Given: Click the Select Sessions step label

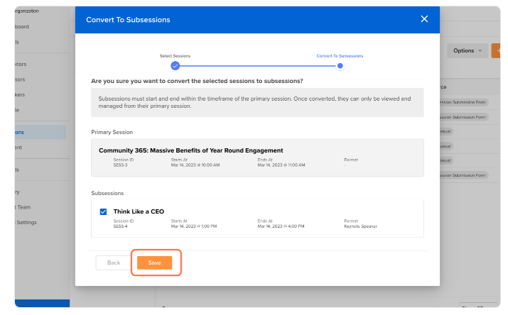Looking at the screenshot, I should (x=175, y=56).
